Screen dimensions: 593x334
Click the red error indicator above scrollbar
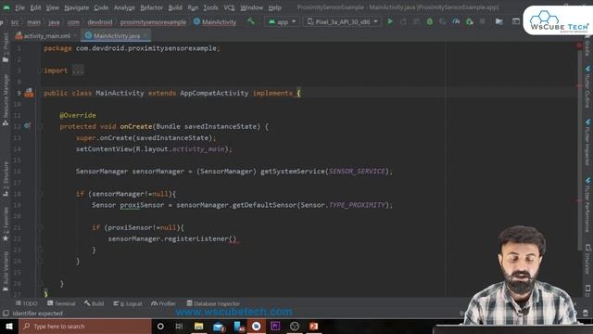click(579, 45)
